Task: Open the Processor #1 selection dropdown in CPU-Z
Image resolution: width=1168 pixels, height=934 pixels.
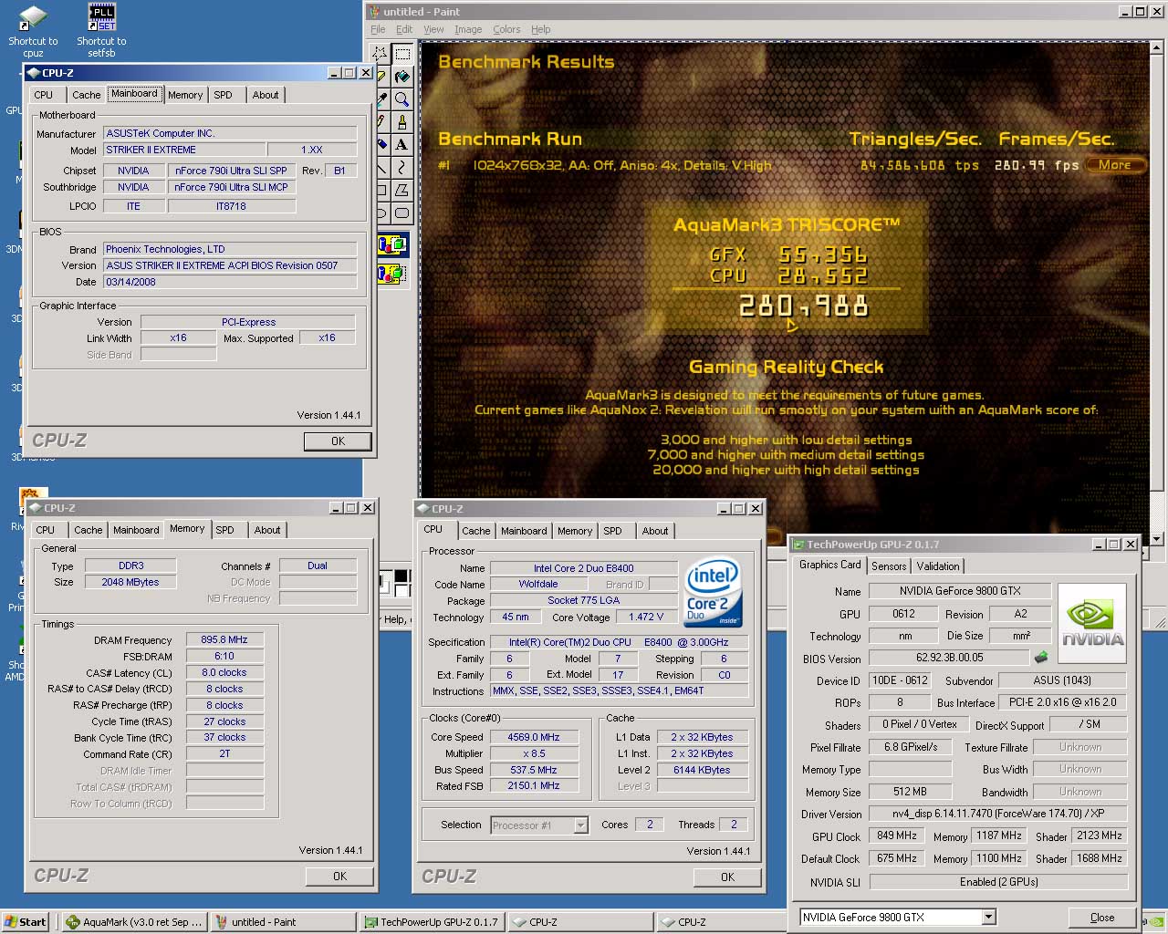Action: (580, 825)
